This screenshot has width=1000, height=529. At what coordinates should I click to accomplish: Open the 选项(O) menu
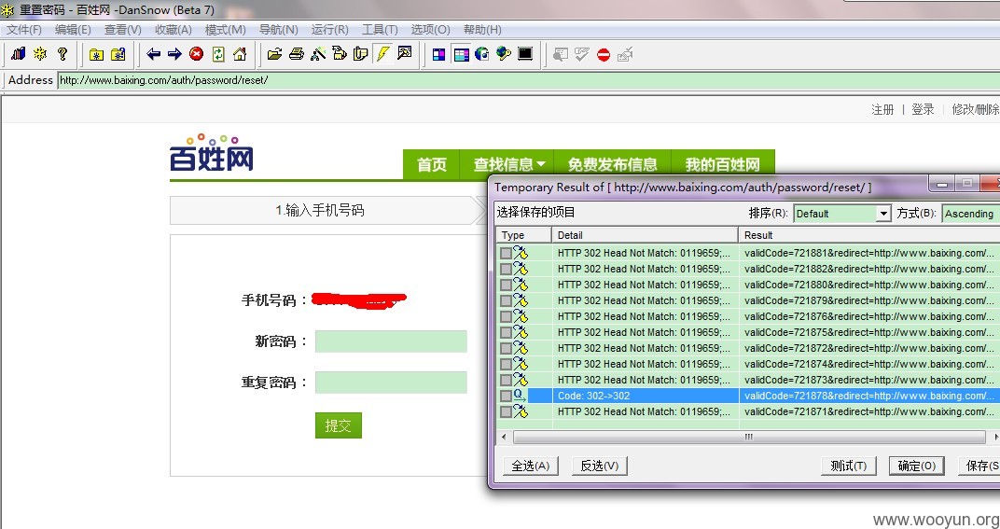tap(430, 30)
